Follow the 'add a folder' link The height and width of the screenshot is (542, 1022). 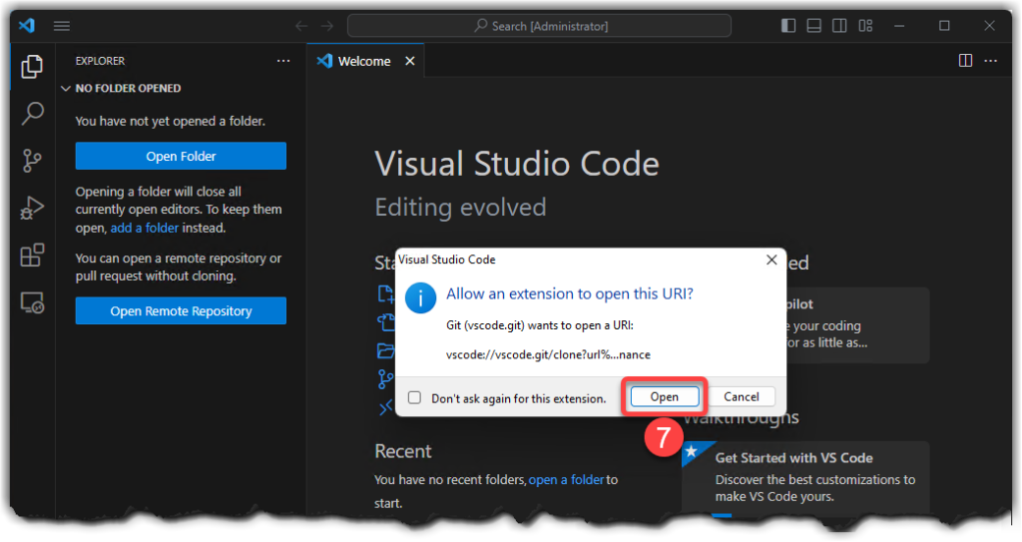pos(144,228)
